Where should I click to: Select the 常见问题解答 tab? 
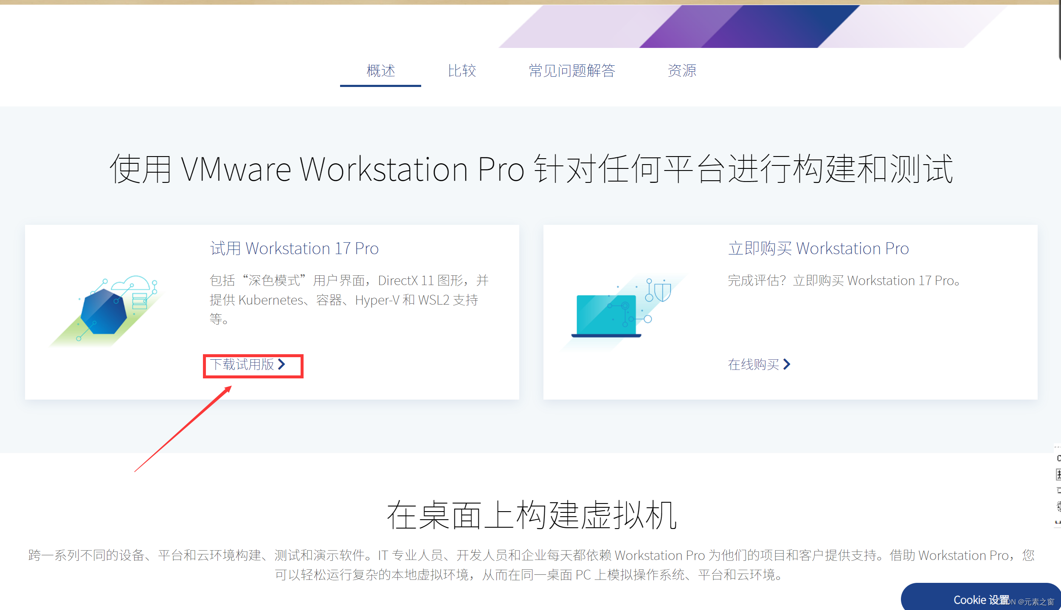(571, 70)
